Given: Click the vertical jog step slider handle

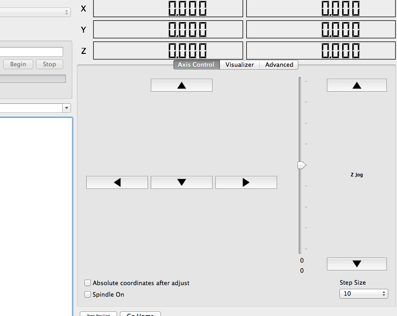Looking at the screenshot, I should (302, 164).
